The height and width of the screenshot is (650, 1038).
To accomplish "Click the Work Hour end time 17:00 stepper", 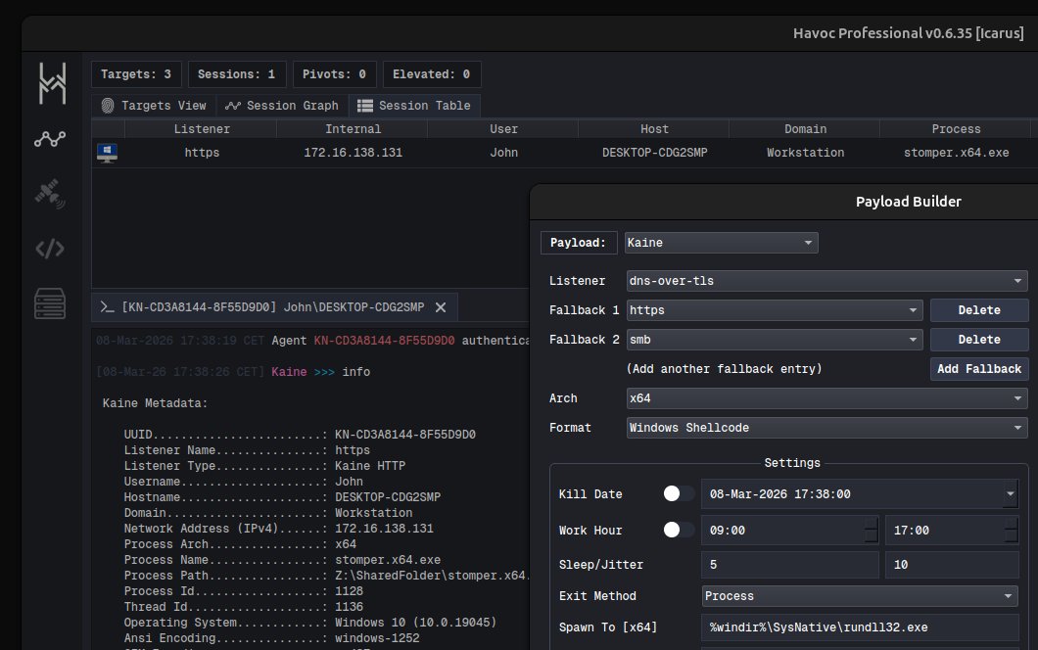I will 1011,530.
